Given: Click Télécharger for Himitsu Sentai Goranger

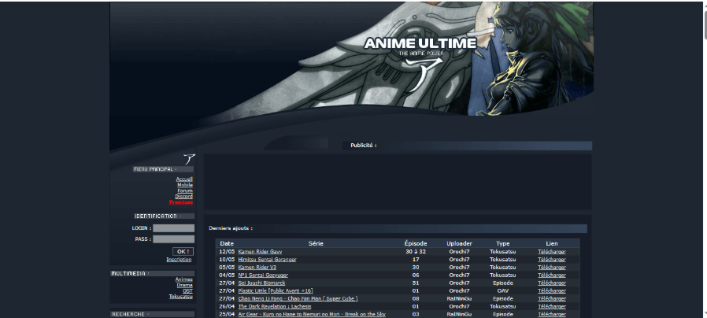Looking at the screenshot, I should tap(552, 260).
